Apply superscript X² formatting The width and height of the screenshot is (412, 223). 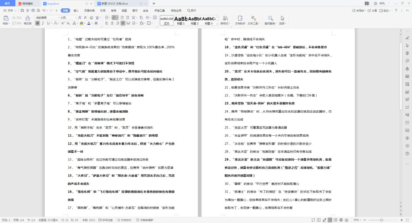63,23
